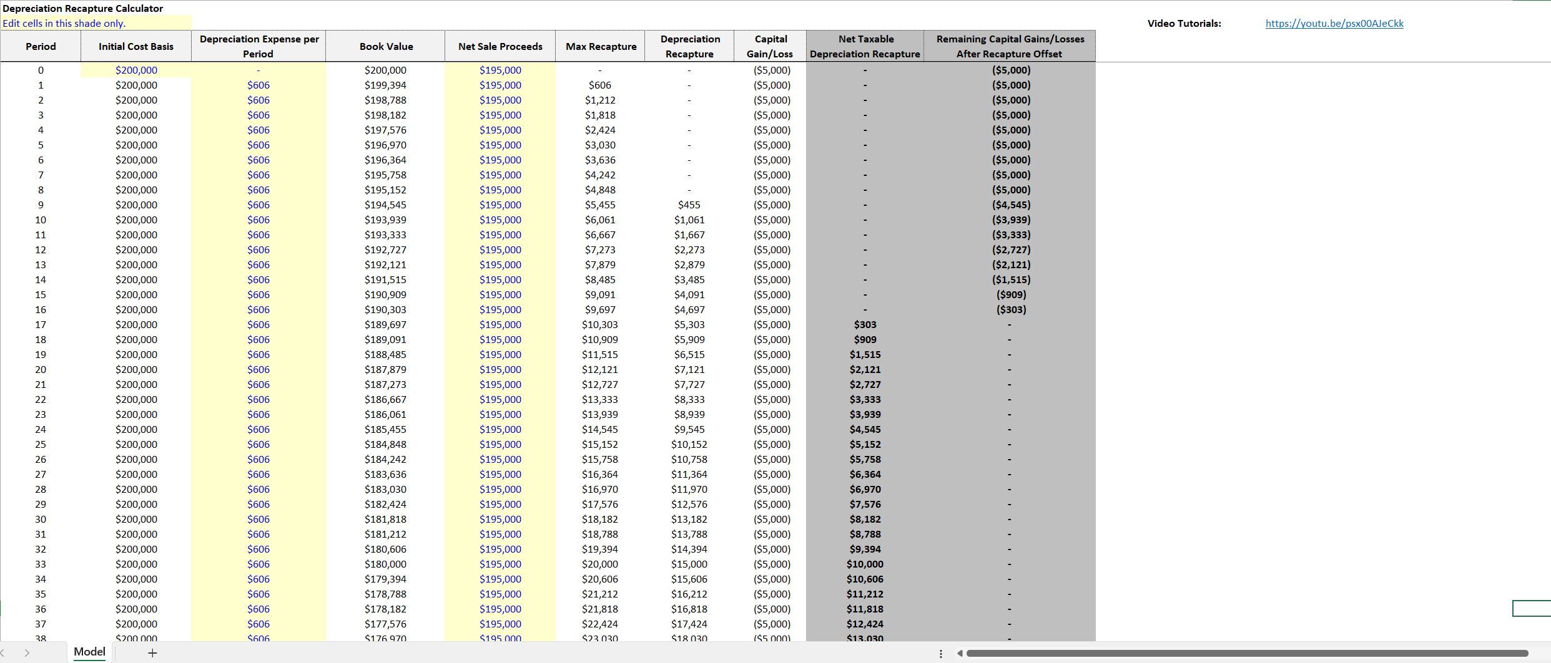1551x663 pixels.
Task: Select Depreciation Recapture value $455
Action: point(690,205)
